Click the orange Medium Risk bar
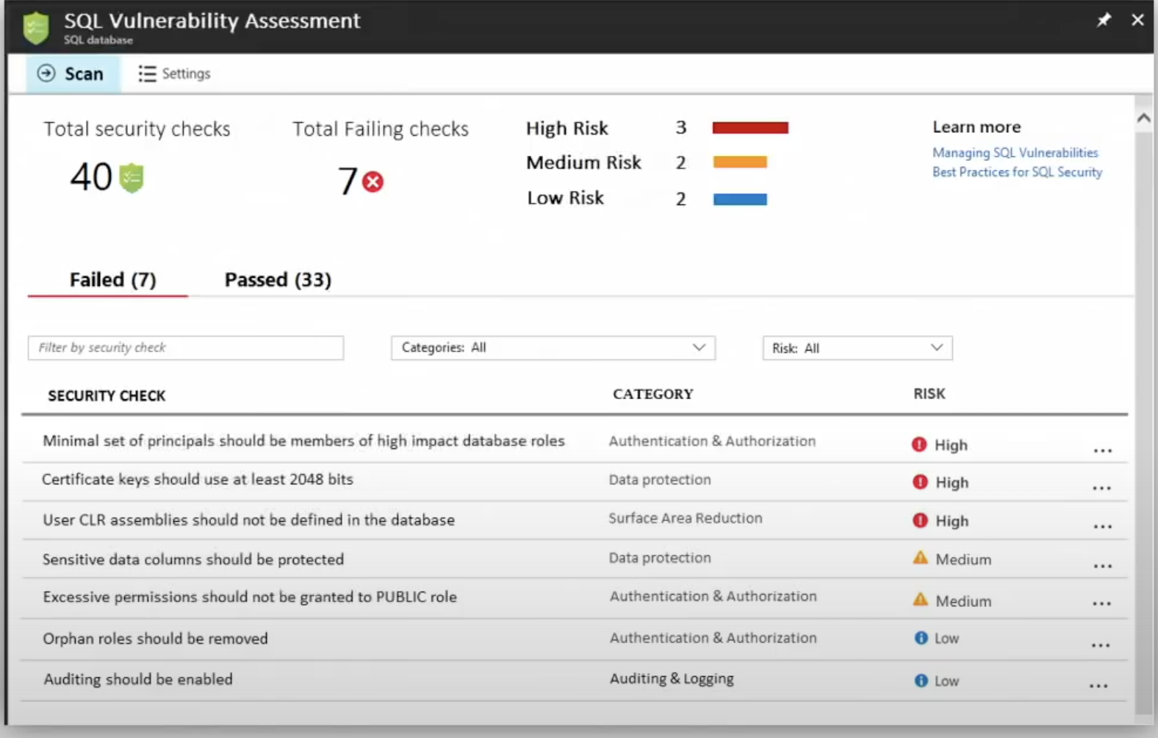 (740, 162)
